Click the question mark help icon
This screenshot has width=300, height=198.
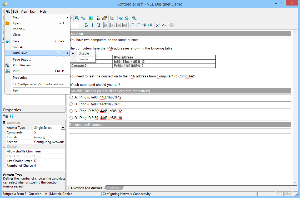coord(112,18)
